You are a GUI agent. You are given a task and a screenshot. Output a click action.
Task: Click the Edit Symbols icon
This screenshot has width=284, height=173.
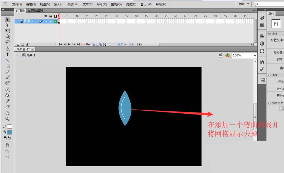pyautogui.click(x=228, y=55)
